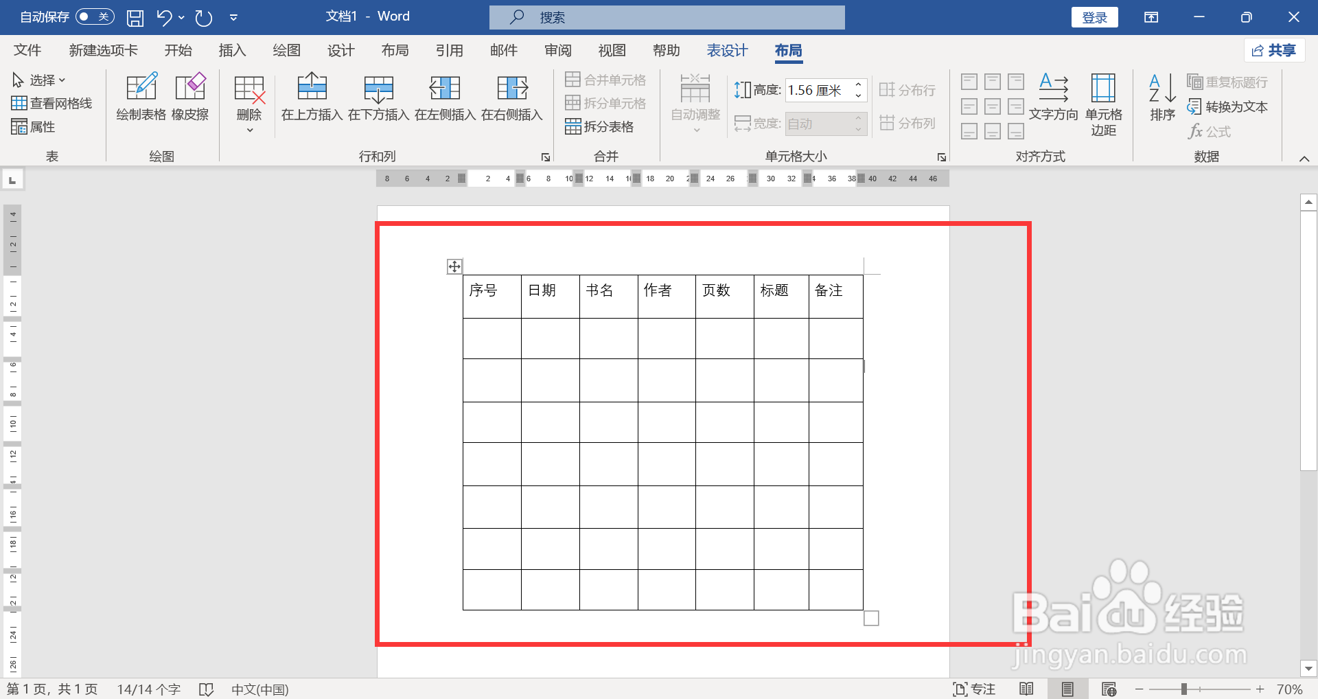
Task: Select the 绘制表格 (Draw Table) tool
Action: 141,98
